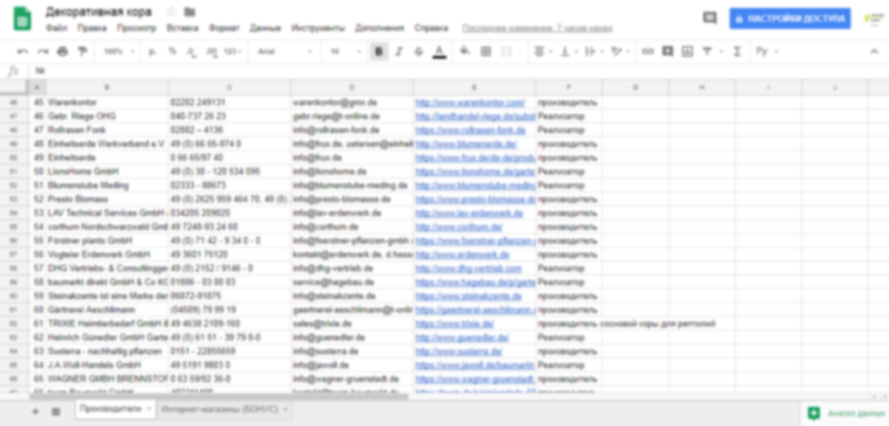Image resolution: width=889 pixels, height=426 pixels.
Task: Click the НАСТРОЙКИ ДОСТУПА button
Action: 790,18
